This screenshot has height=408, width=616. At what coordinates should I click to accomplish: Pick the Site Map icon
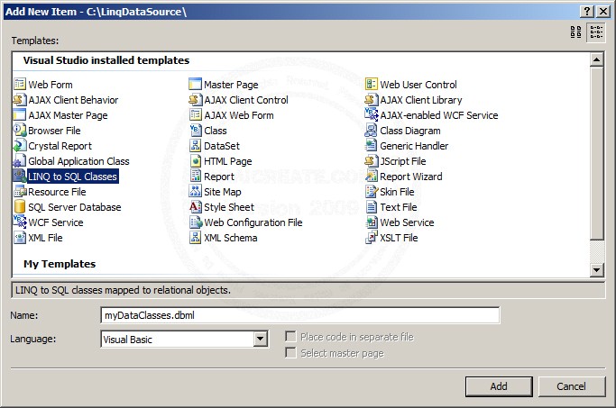click(x=195, y=192)
